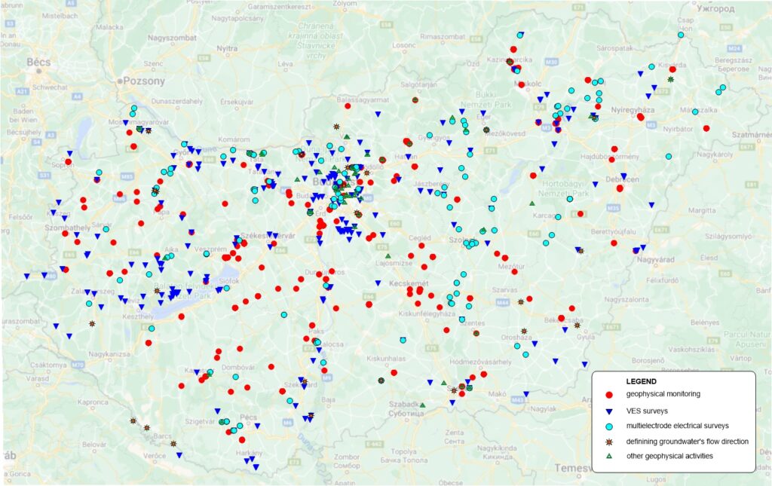Select the green triangle above Lajosmizse
The image size is (772, 486).
coord(388,255)
